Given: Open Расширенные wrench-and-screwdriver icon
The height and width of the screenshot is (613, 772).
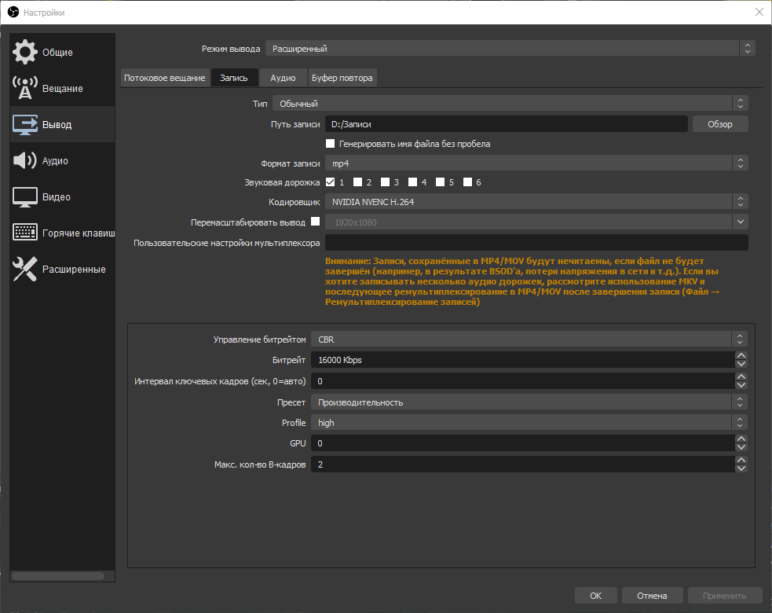Looking at the screenshot, I should 25,270.
